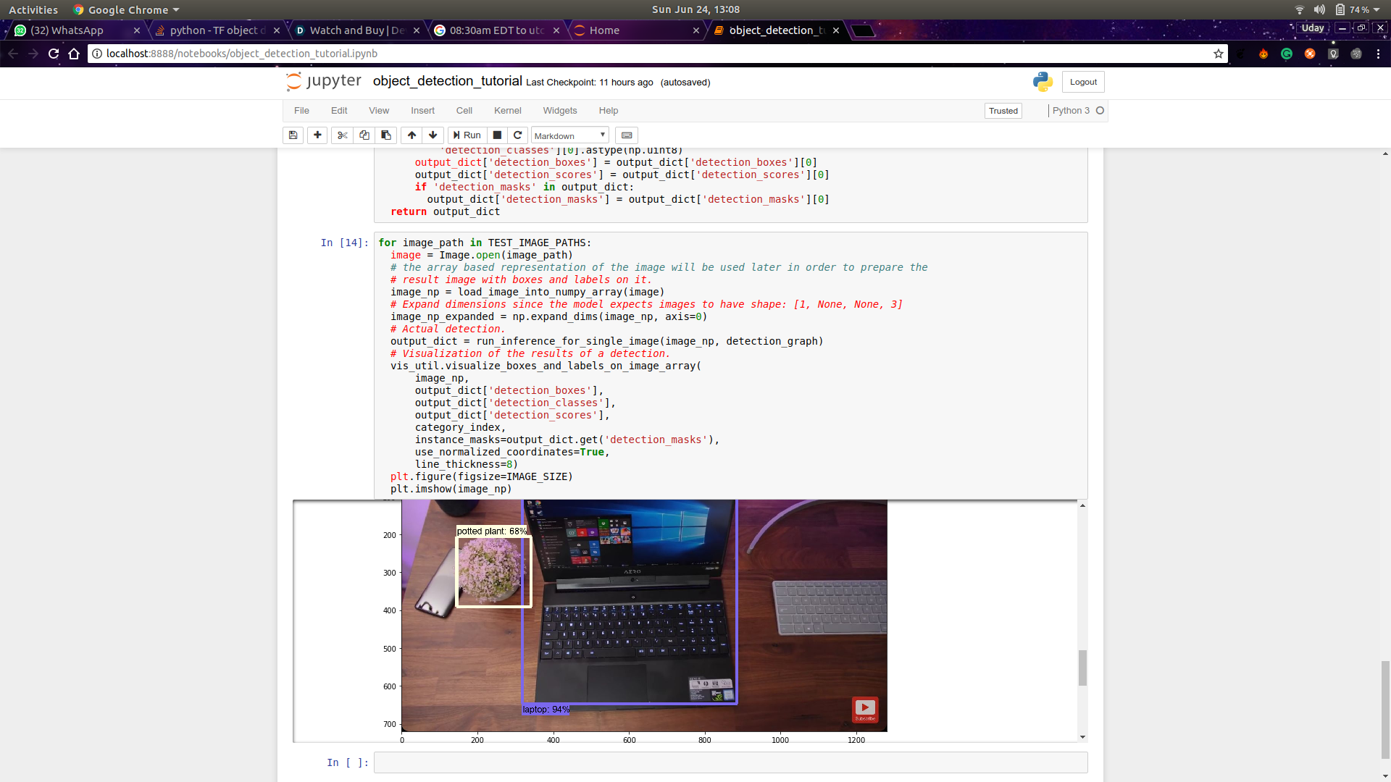Bookmark this page with star icon

[1219, 54]
